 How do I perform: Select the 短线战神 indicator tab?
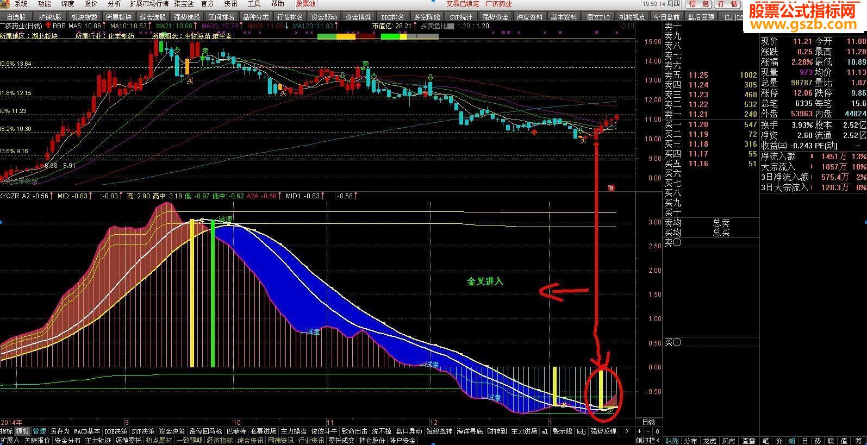coord(439,431)
